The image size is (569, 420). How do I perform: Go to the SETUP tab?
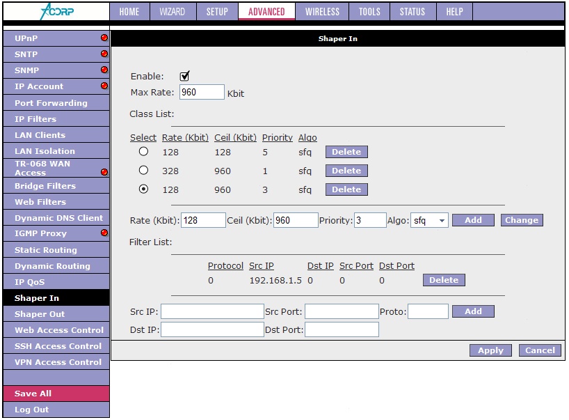click(217, 12)
